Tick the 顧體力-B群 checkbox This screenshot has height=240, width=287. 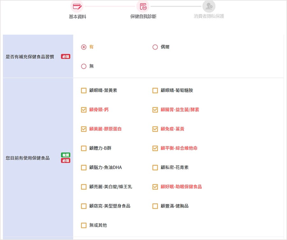84,148
